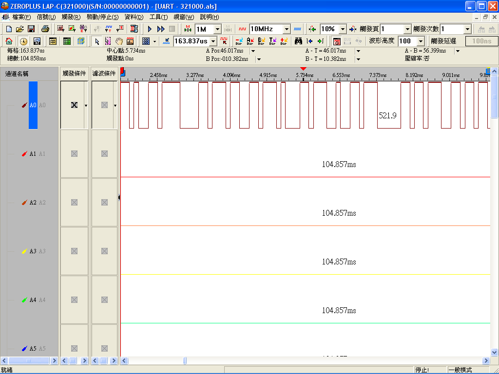
Task: Click the 觸發條件 column header
Action: tap(75, 74)
